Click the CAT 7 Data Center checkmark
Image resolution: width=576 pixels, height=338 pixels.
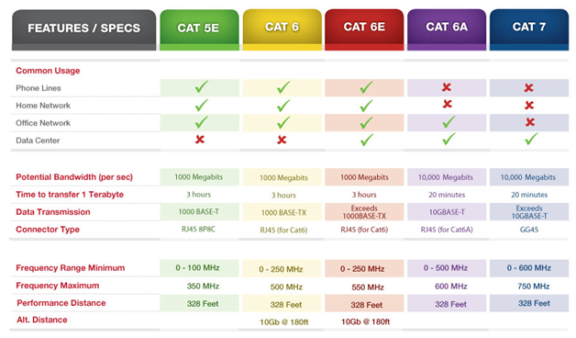tap(531, 139)
